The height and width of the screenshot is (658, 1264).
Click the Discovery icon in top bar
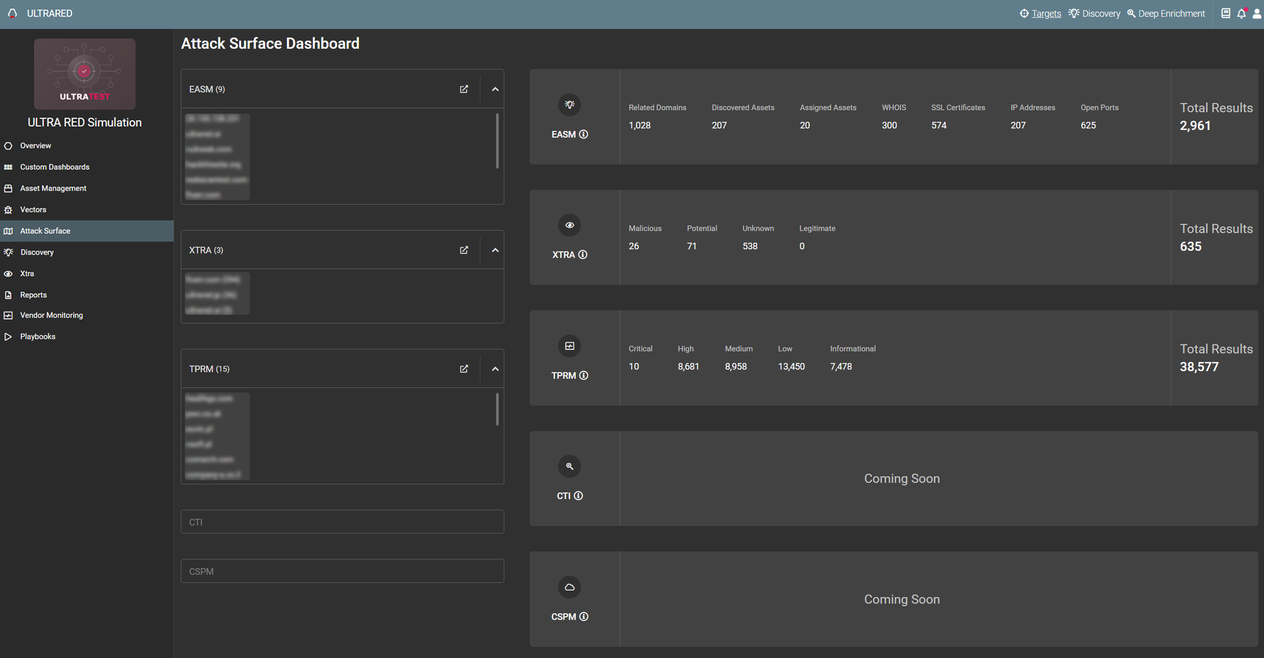tap(1074, 14)
